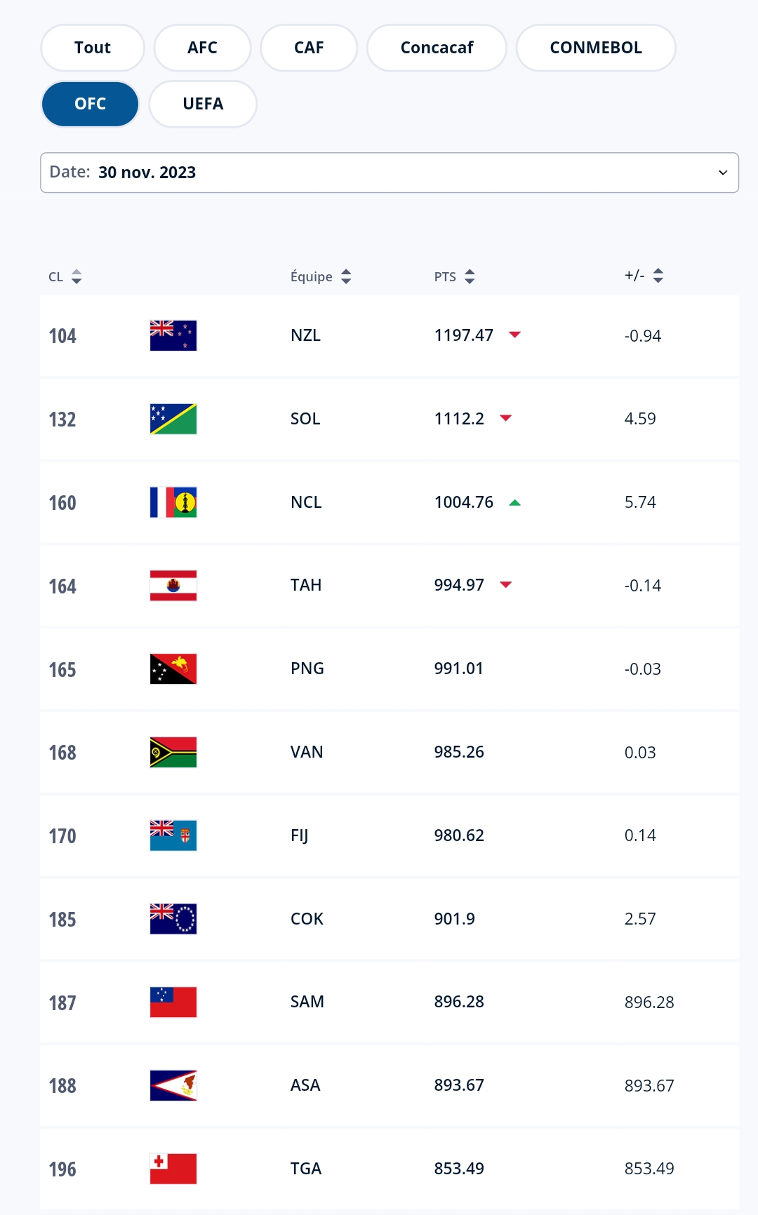Click the New Zealand flag icon

173,335
